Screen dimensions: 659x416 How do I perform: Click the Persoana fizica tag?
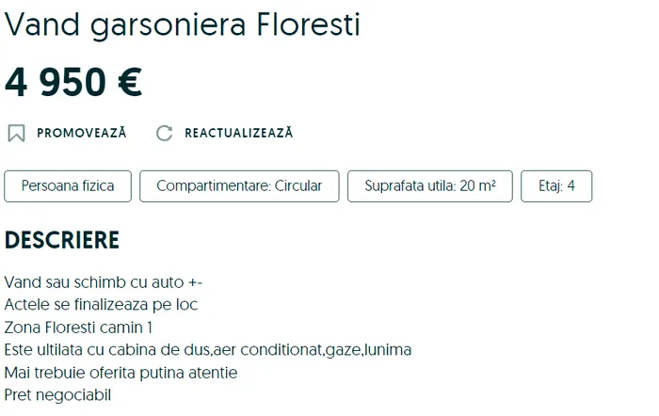[x=68, y=186]
